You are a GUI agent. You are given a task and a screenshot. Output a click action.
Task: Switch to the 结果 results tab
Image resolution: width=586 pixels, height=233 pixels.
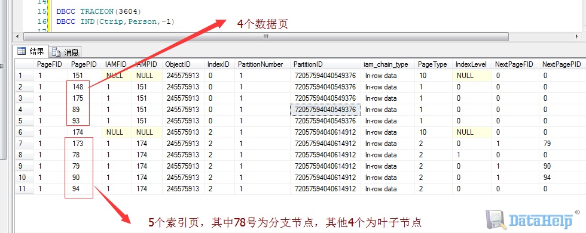(x=30, y=51)
